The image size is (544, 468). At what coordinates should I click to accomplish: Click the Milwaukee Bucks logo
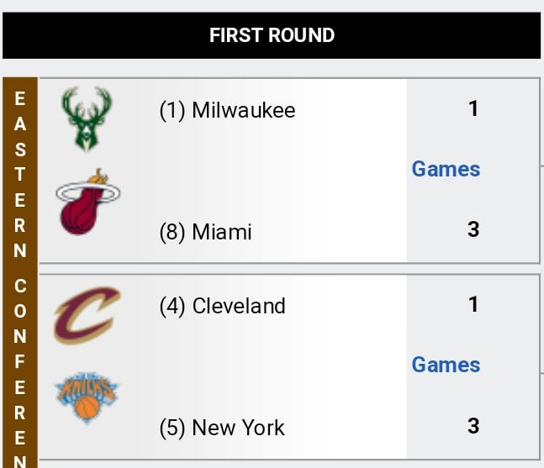tap(87, 119)
